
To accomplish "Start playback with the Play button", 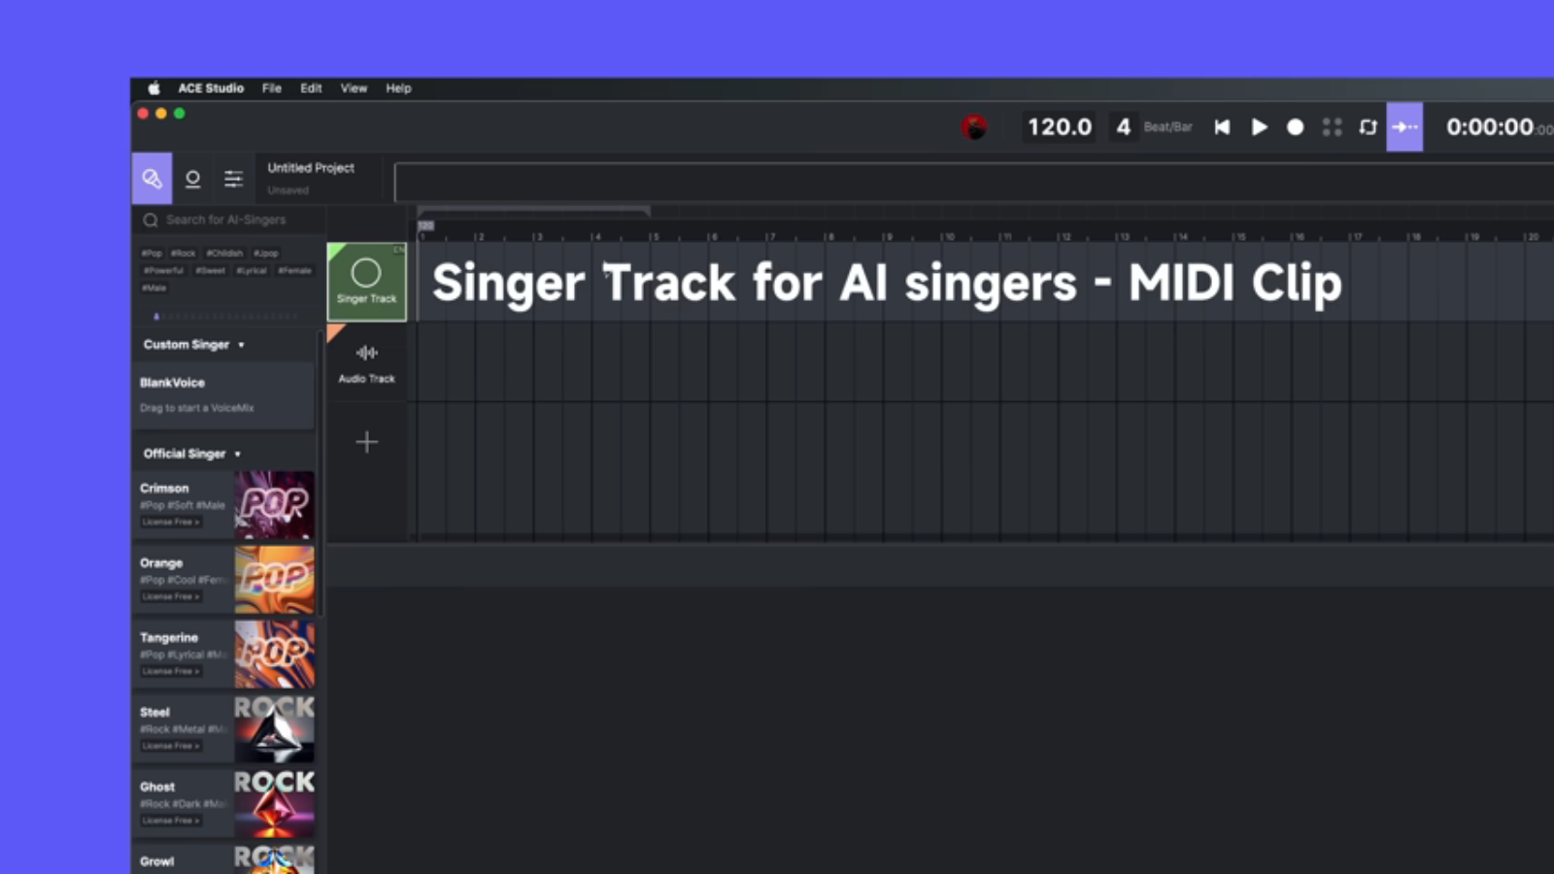I will [x=1259, y=127].
